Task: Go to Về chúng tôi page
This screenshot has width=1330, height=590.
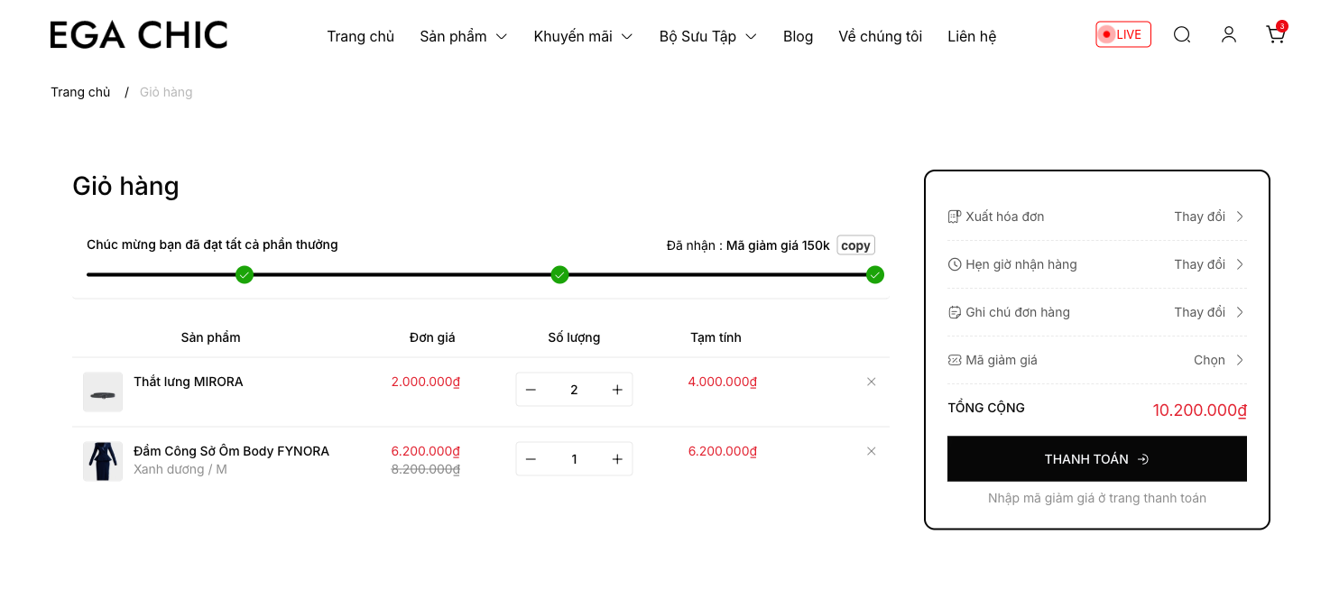Action: click(x=880, y=36)
